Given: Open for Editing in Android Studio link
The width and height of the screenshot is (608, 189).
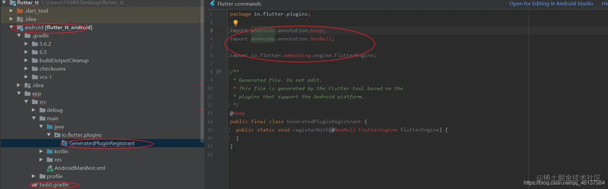Looking at the screenshot, I should tap(551, 3).
